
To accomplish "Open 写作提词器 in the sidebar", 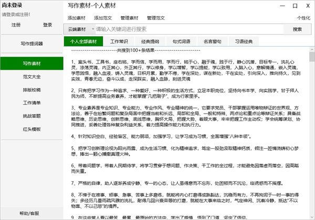I will 31,43.
